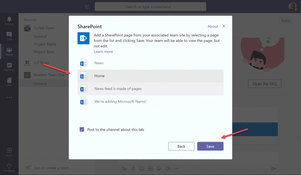The height and width of the screenshot is (175, 301).
Task: Expand more apps ellipsis in sidebar
Action: tap(9, 97)
